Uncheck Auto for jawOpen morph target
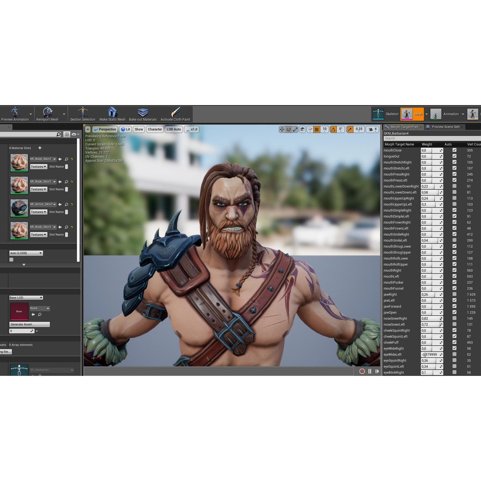Screen dimensions: 481x481 [454, 312]
